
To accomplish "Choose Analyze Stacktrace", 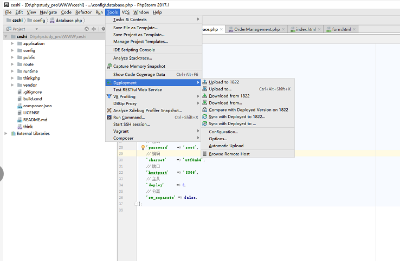I will tap(154, 58).
